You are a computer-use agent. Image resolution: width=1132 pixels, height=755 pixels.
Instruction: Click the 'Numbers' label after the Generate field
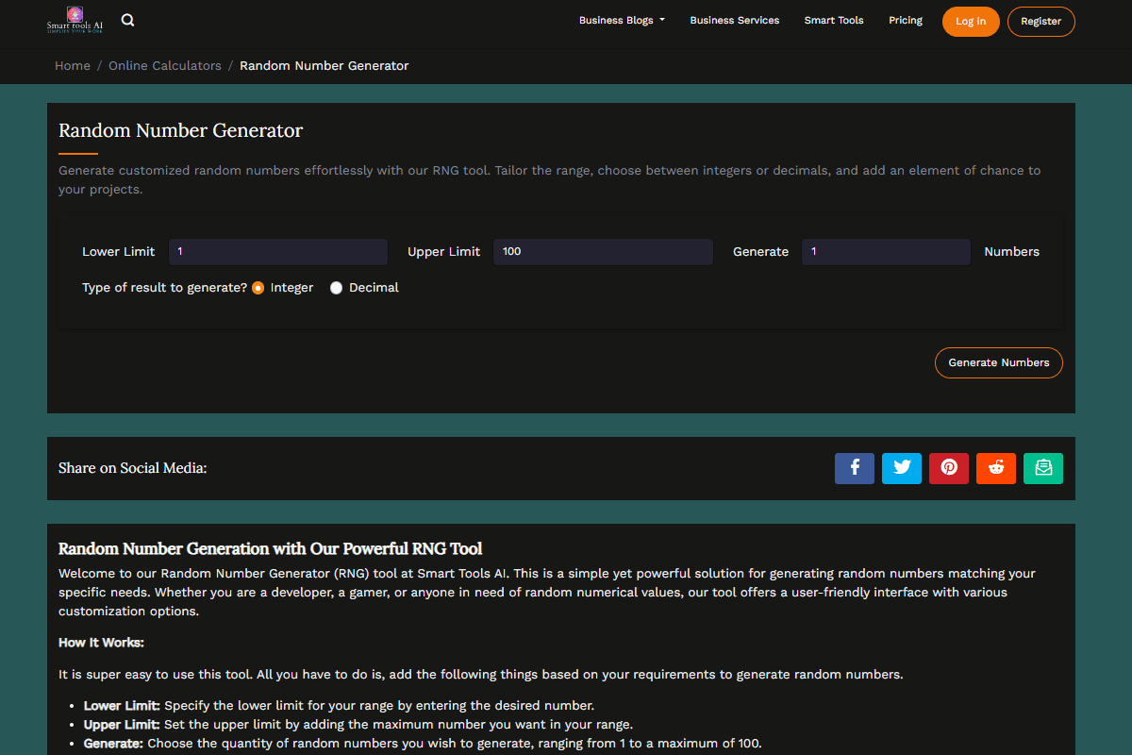click(1012, 252)
